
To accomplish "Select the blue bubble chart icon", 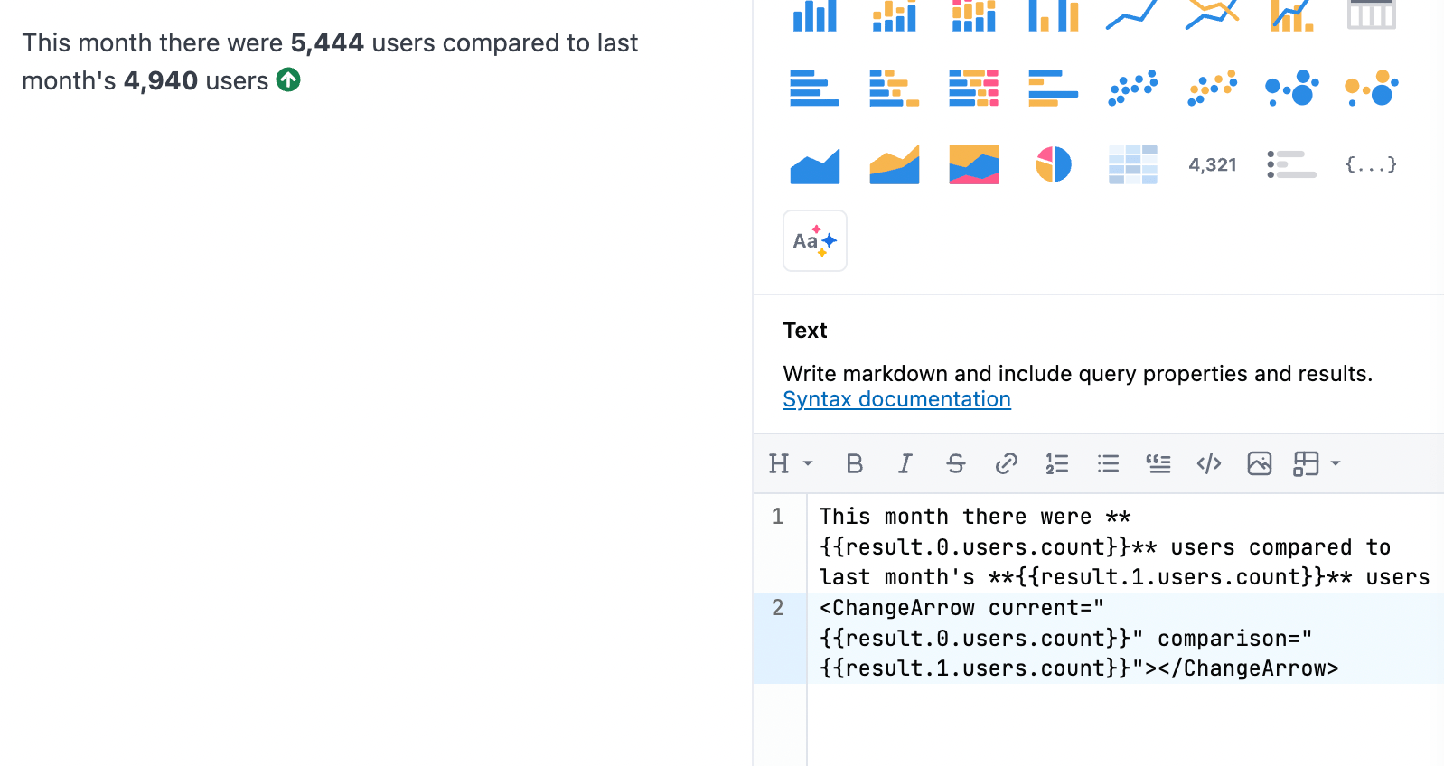I will (x=1291, y=88).
